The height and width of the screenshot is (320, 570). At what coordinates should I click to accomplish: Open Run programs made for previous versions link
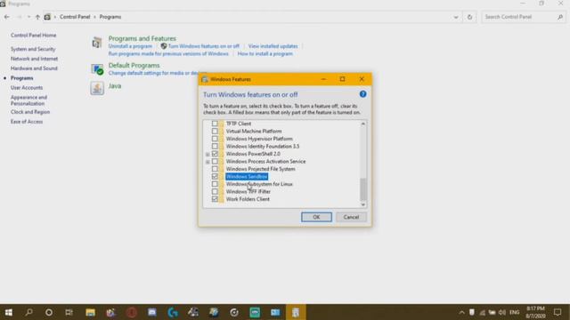(168, 53)
